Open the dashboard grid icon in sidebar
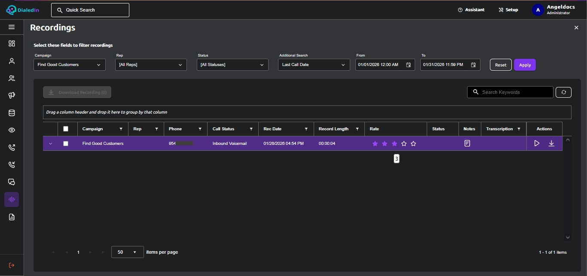Viewport: 587px width, 276px height. [12, 43]
